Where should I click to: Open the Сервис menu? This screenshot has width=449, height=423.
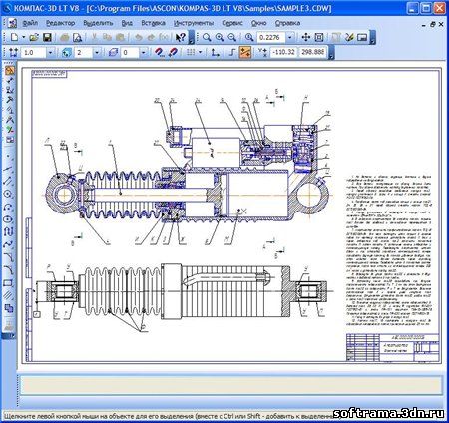pyautogui.click(x=232, y=23)
